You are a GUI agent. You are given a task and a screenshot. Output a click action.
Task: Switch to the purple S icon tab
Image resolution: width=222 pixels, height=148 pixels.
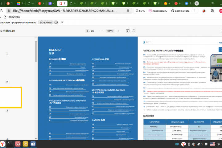(51, 3)
